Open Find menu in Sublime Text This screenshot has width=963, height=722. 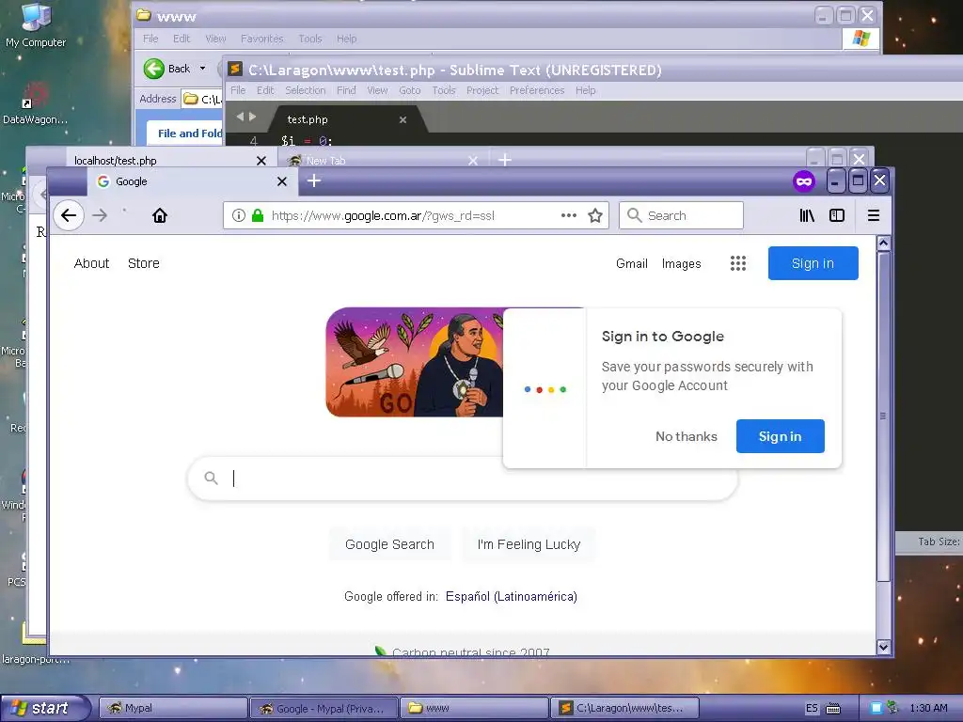point(346,90)
